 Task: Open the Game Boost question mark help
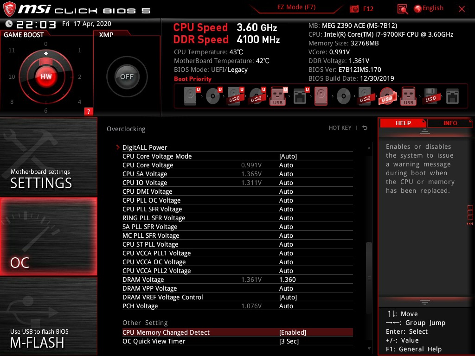(x=89, y=111)
